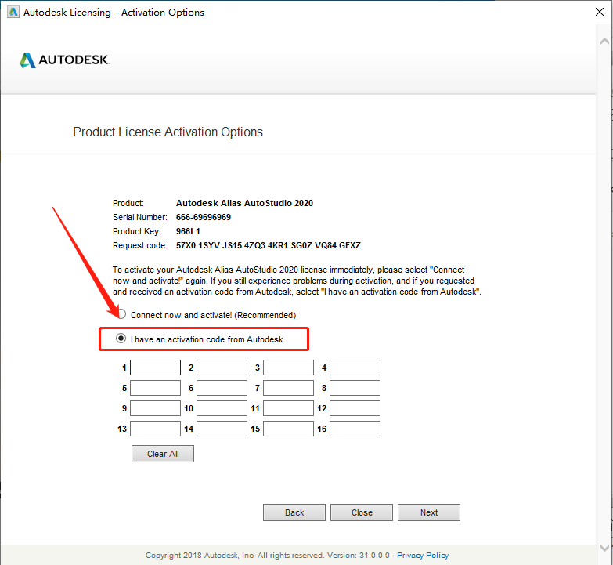Click activation code field 14

(x=222, y=429)
